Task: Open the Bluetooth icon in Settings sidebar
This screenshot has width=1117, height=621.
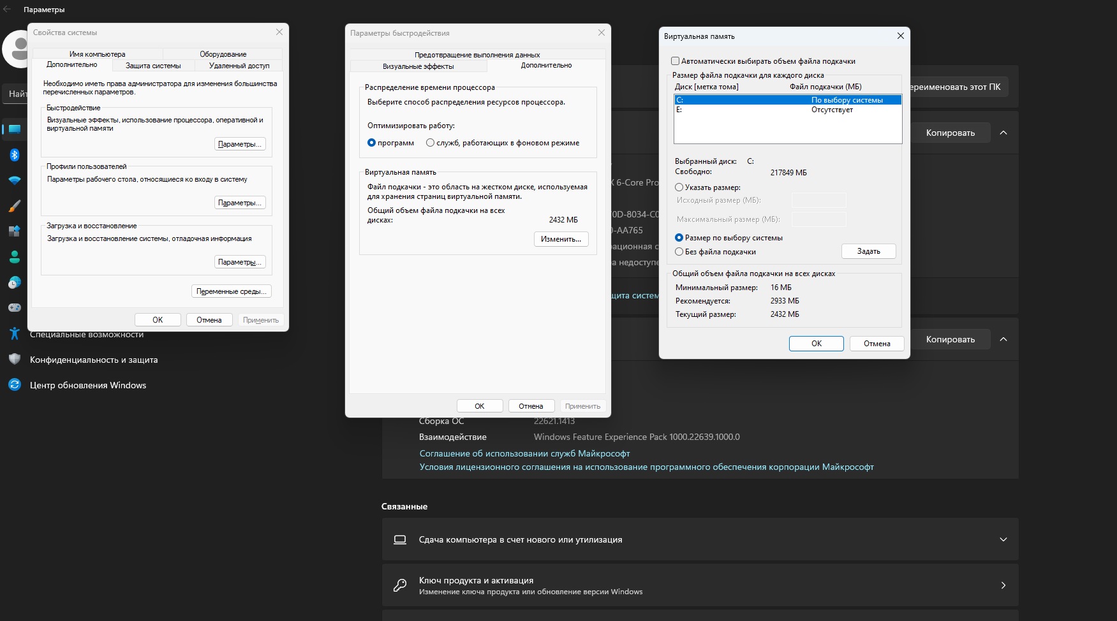Action: pos(15,155)
